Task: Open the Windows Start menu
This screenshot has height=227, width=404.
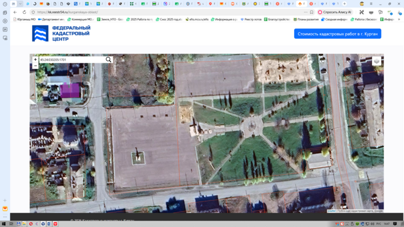Action: point(3,224)
